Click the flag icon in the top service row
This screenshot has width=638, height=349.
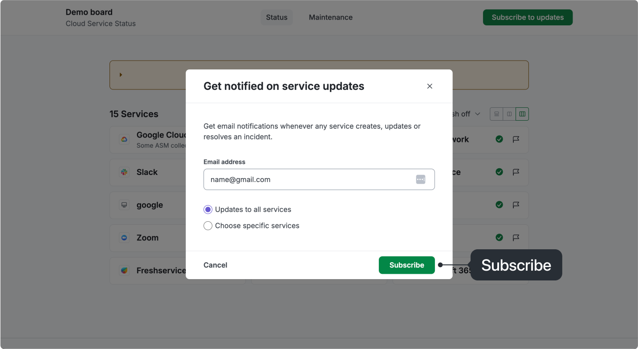(516, 139)
